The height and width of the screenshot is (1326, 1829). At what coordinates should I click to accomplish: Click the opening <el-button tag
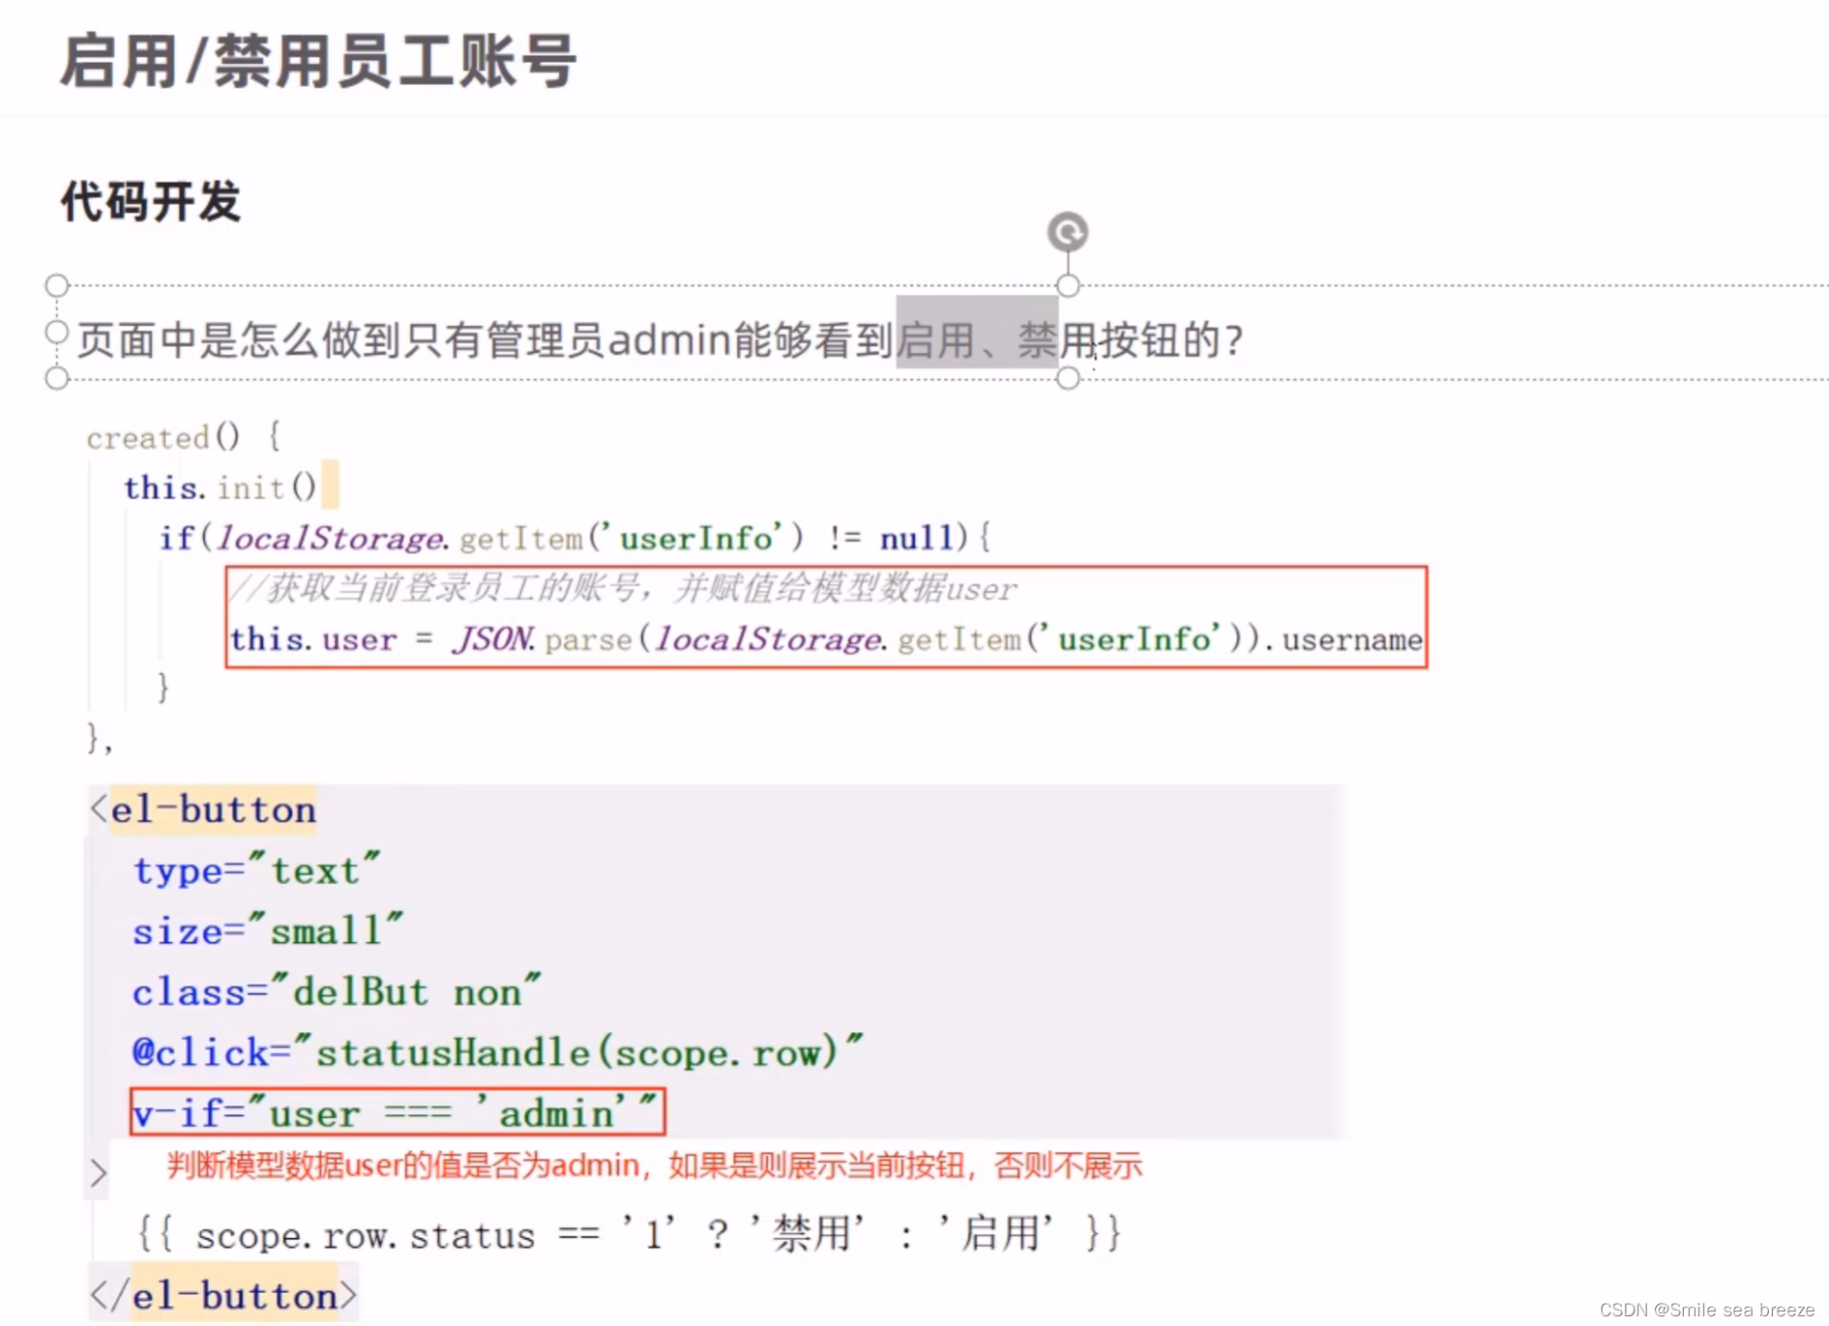(203, 810)
